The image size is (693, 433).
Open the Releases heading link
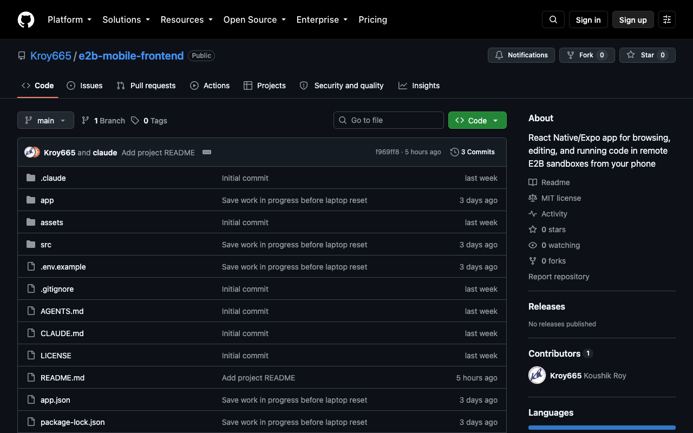coord(547,306)
